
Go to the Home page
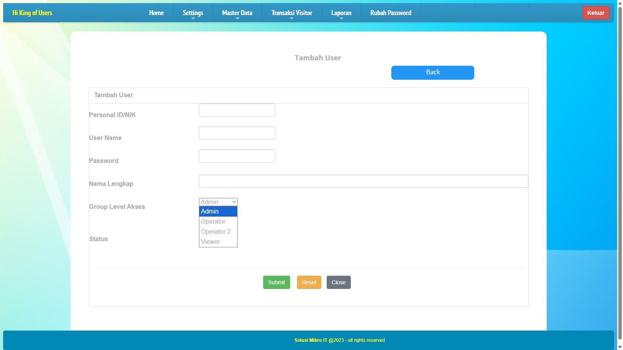156,13
